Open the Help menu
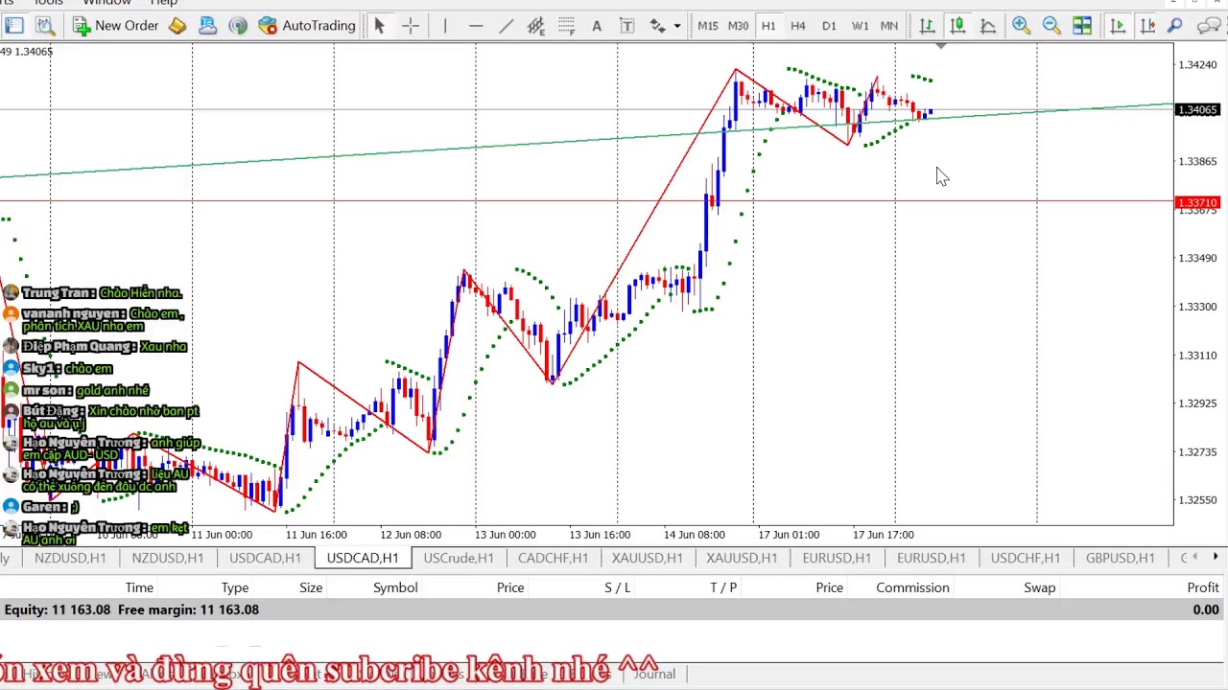The height and width of the screenshot is (690, 1228). (164, 3)
